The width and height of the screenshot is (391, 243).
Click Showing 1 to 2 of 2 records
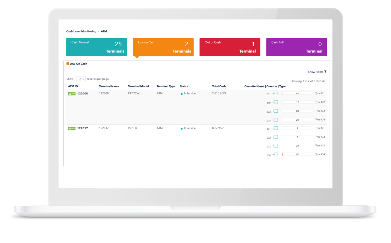(308, 81)
